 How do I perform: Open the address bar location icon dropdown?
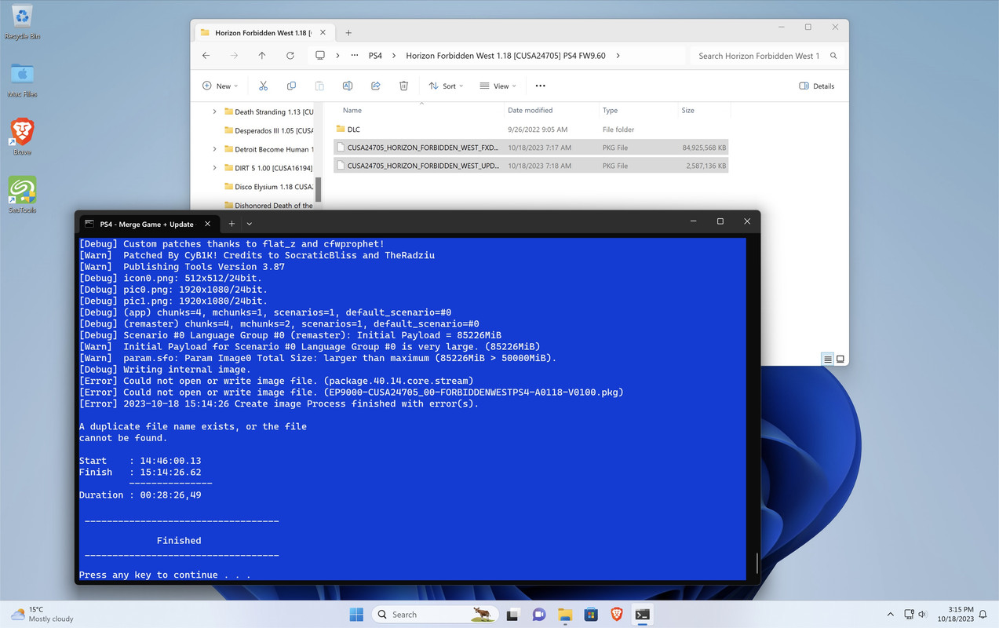[x=320, y=56]
